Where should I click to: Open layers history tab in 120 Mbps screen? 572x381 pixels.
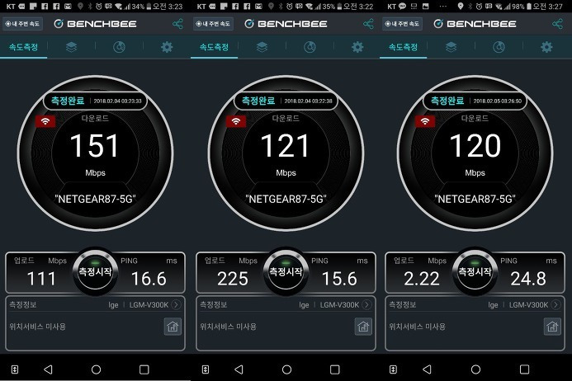[x=451, y=47]
